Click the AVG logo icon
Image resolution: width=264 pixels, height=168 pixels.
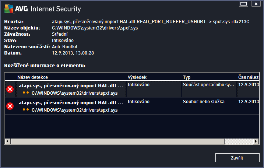(x=9, y=8)
